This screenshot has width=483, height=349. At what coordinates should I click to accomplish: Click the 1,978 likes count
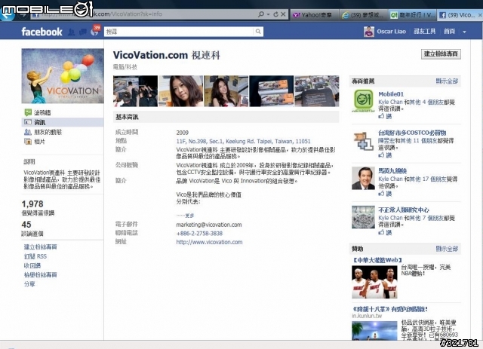32,204
